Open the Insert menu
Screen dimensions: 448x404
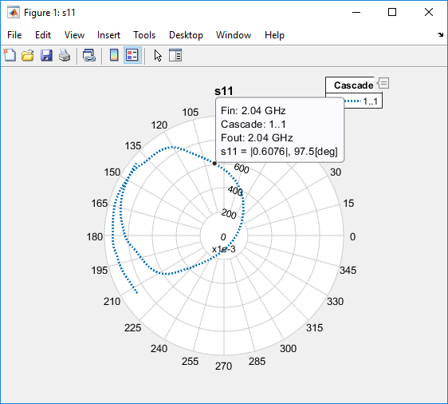[108, 35]
